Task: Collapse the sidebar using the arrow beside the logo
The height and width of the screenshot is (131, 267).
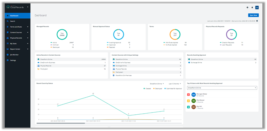Action: (27, 7)
